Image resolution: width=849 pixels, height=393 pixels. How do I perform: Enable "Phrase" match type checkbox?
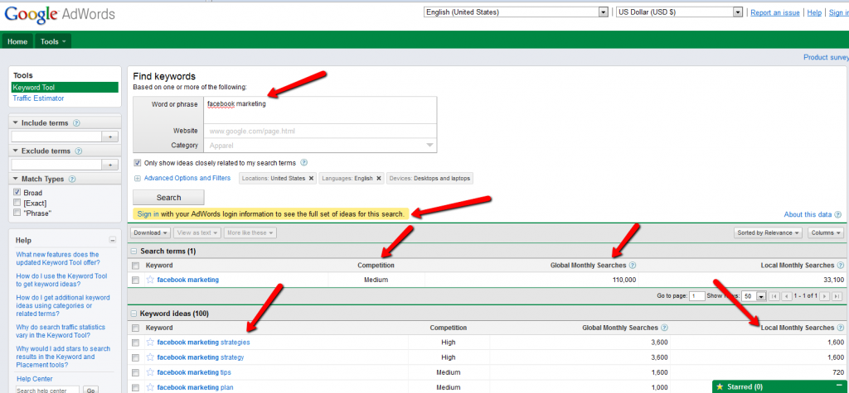17,213
